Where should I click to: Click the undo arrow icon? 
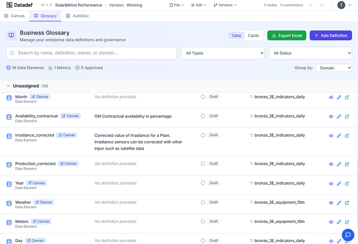click(311, 5)
